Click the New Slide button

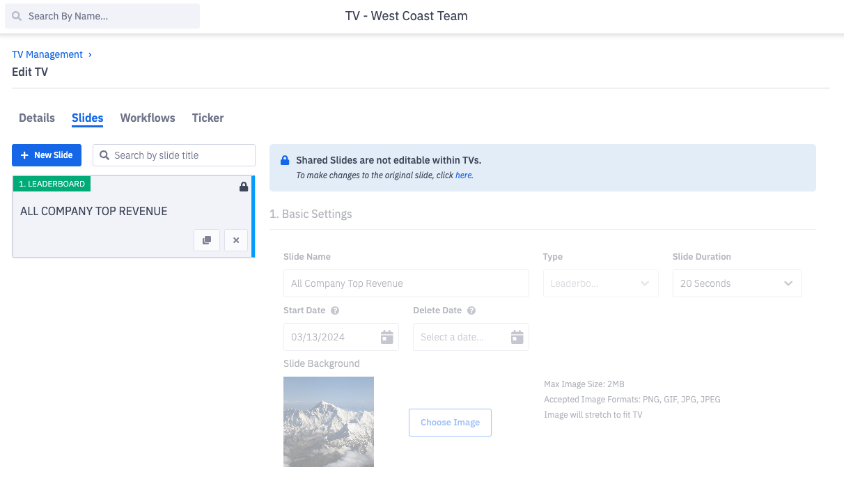[x=47, y=155]
